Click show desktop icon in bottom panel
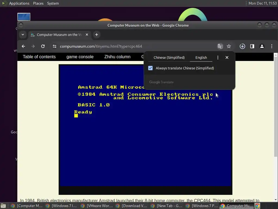Image resolution: width=278 pixels, height=209 pixels. pos(3,206)
